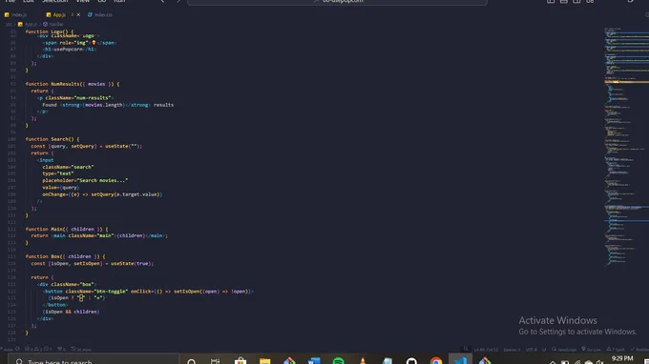Show hidden system tray icons
The height and width of the screenshot is (364, 649).
[553, 362]
